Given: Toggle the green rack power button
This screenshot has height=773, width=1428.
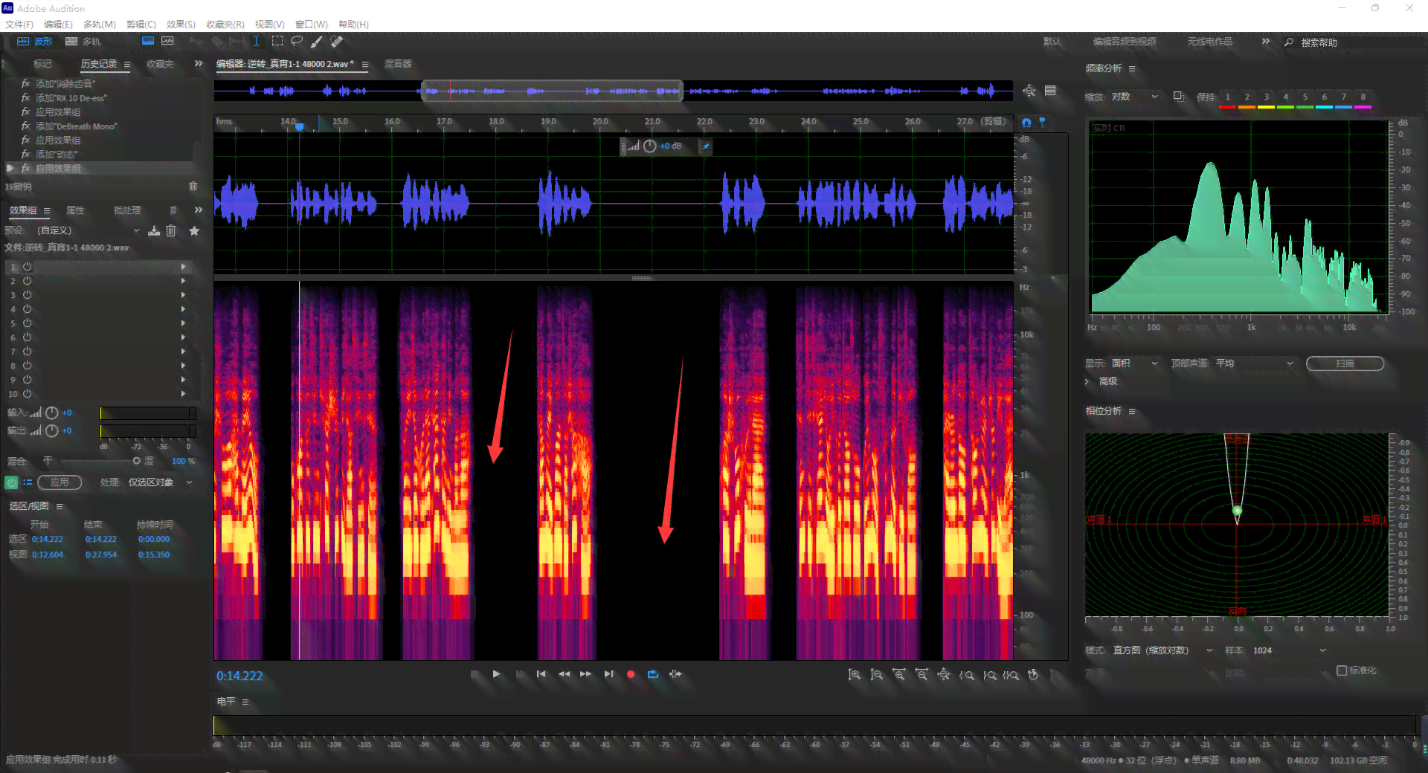Looking at the screenshot, I should (11, 482).
